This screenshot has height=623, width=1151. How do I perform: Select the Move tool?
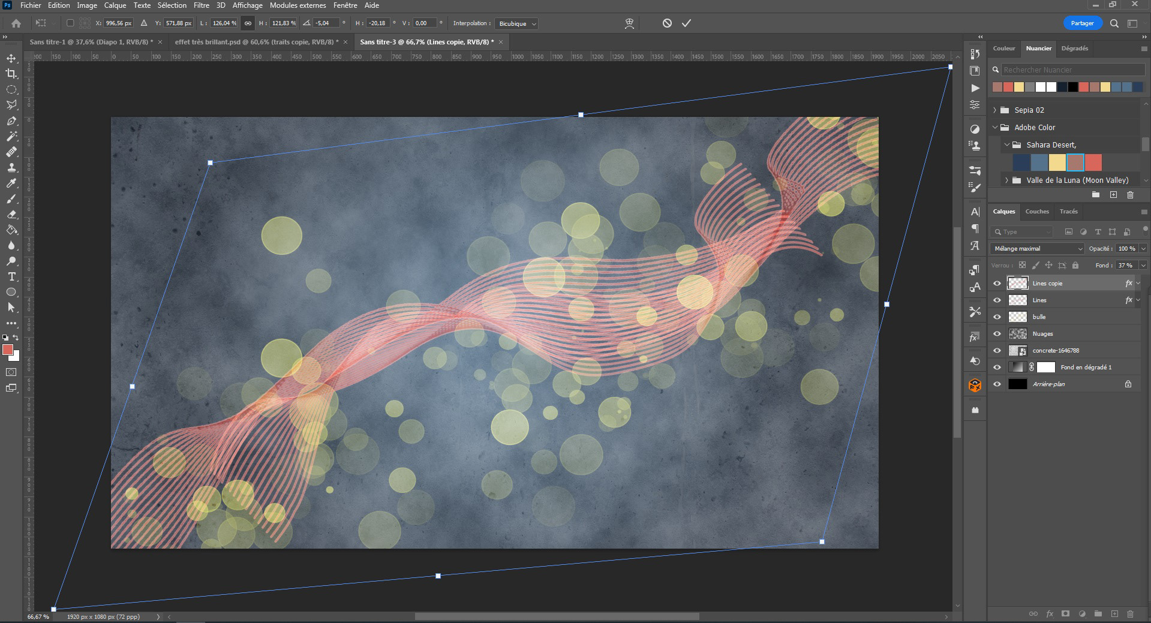click(11, 58)
